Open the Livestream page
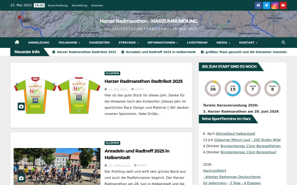 click(x=197, y=42)
